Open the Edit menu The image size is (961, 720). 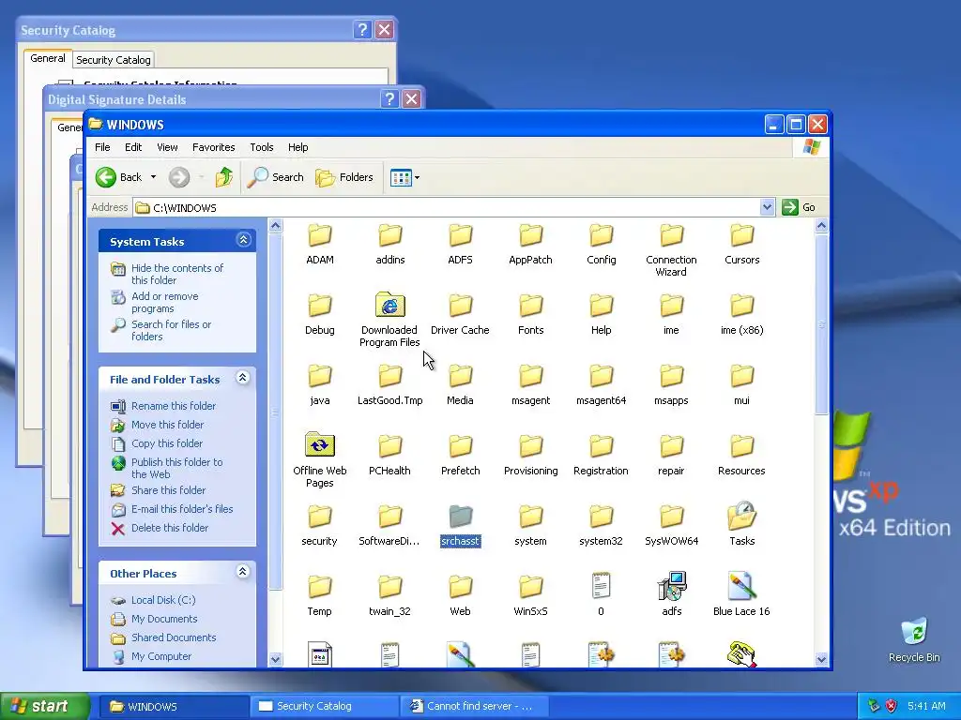click(x=133, y=147)
